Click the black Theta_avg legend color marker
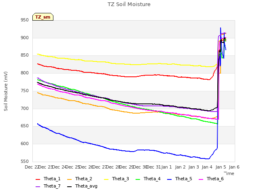259x194 pixels. coord(69,187)
